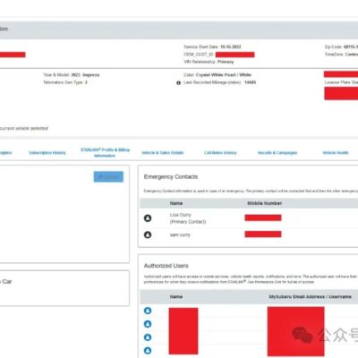Go to Recalls & Campaigns tab

tap(277, 153)
